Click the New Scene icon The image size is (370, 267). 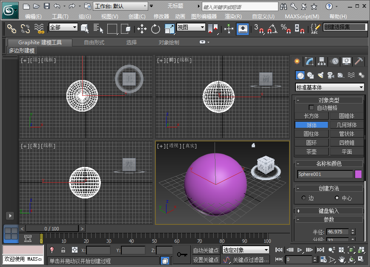point(26,6)
